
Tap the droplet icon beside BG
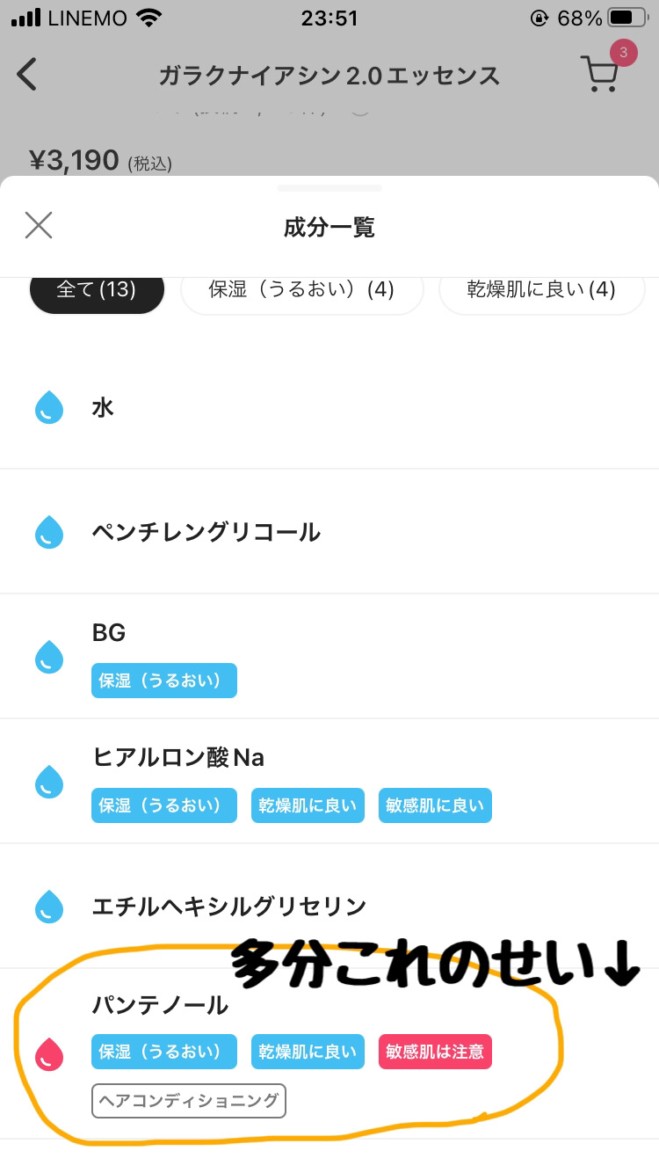tap(49, 657)
